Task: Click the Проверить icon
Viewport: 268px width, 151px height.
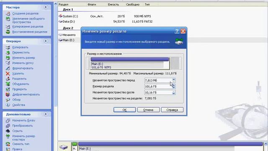Action: point(8,89)
